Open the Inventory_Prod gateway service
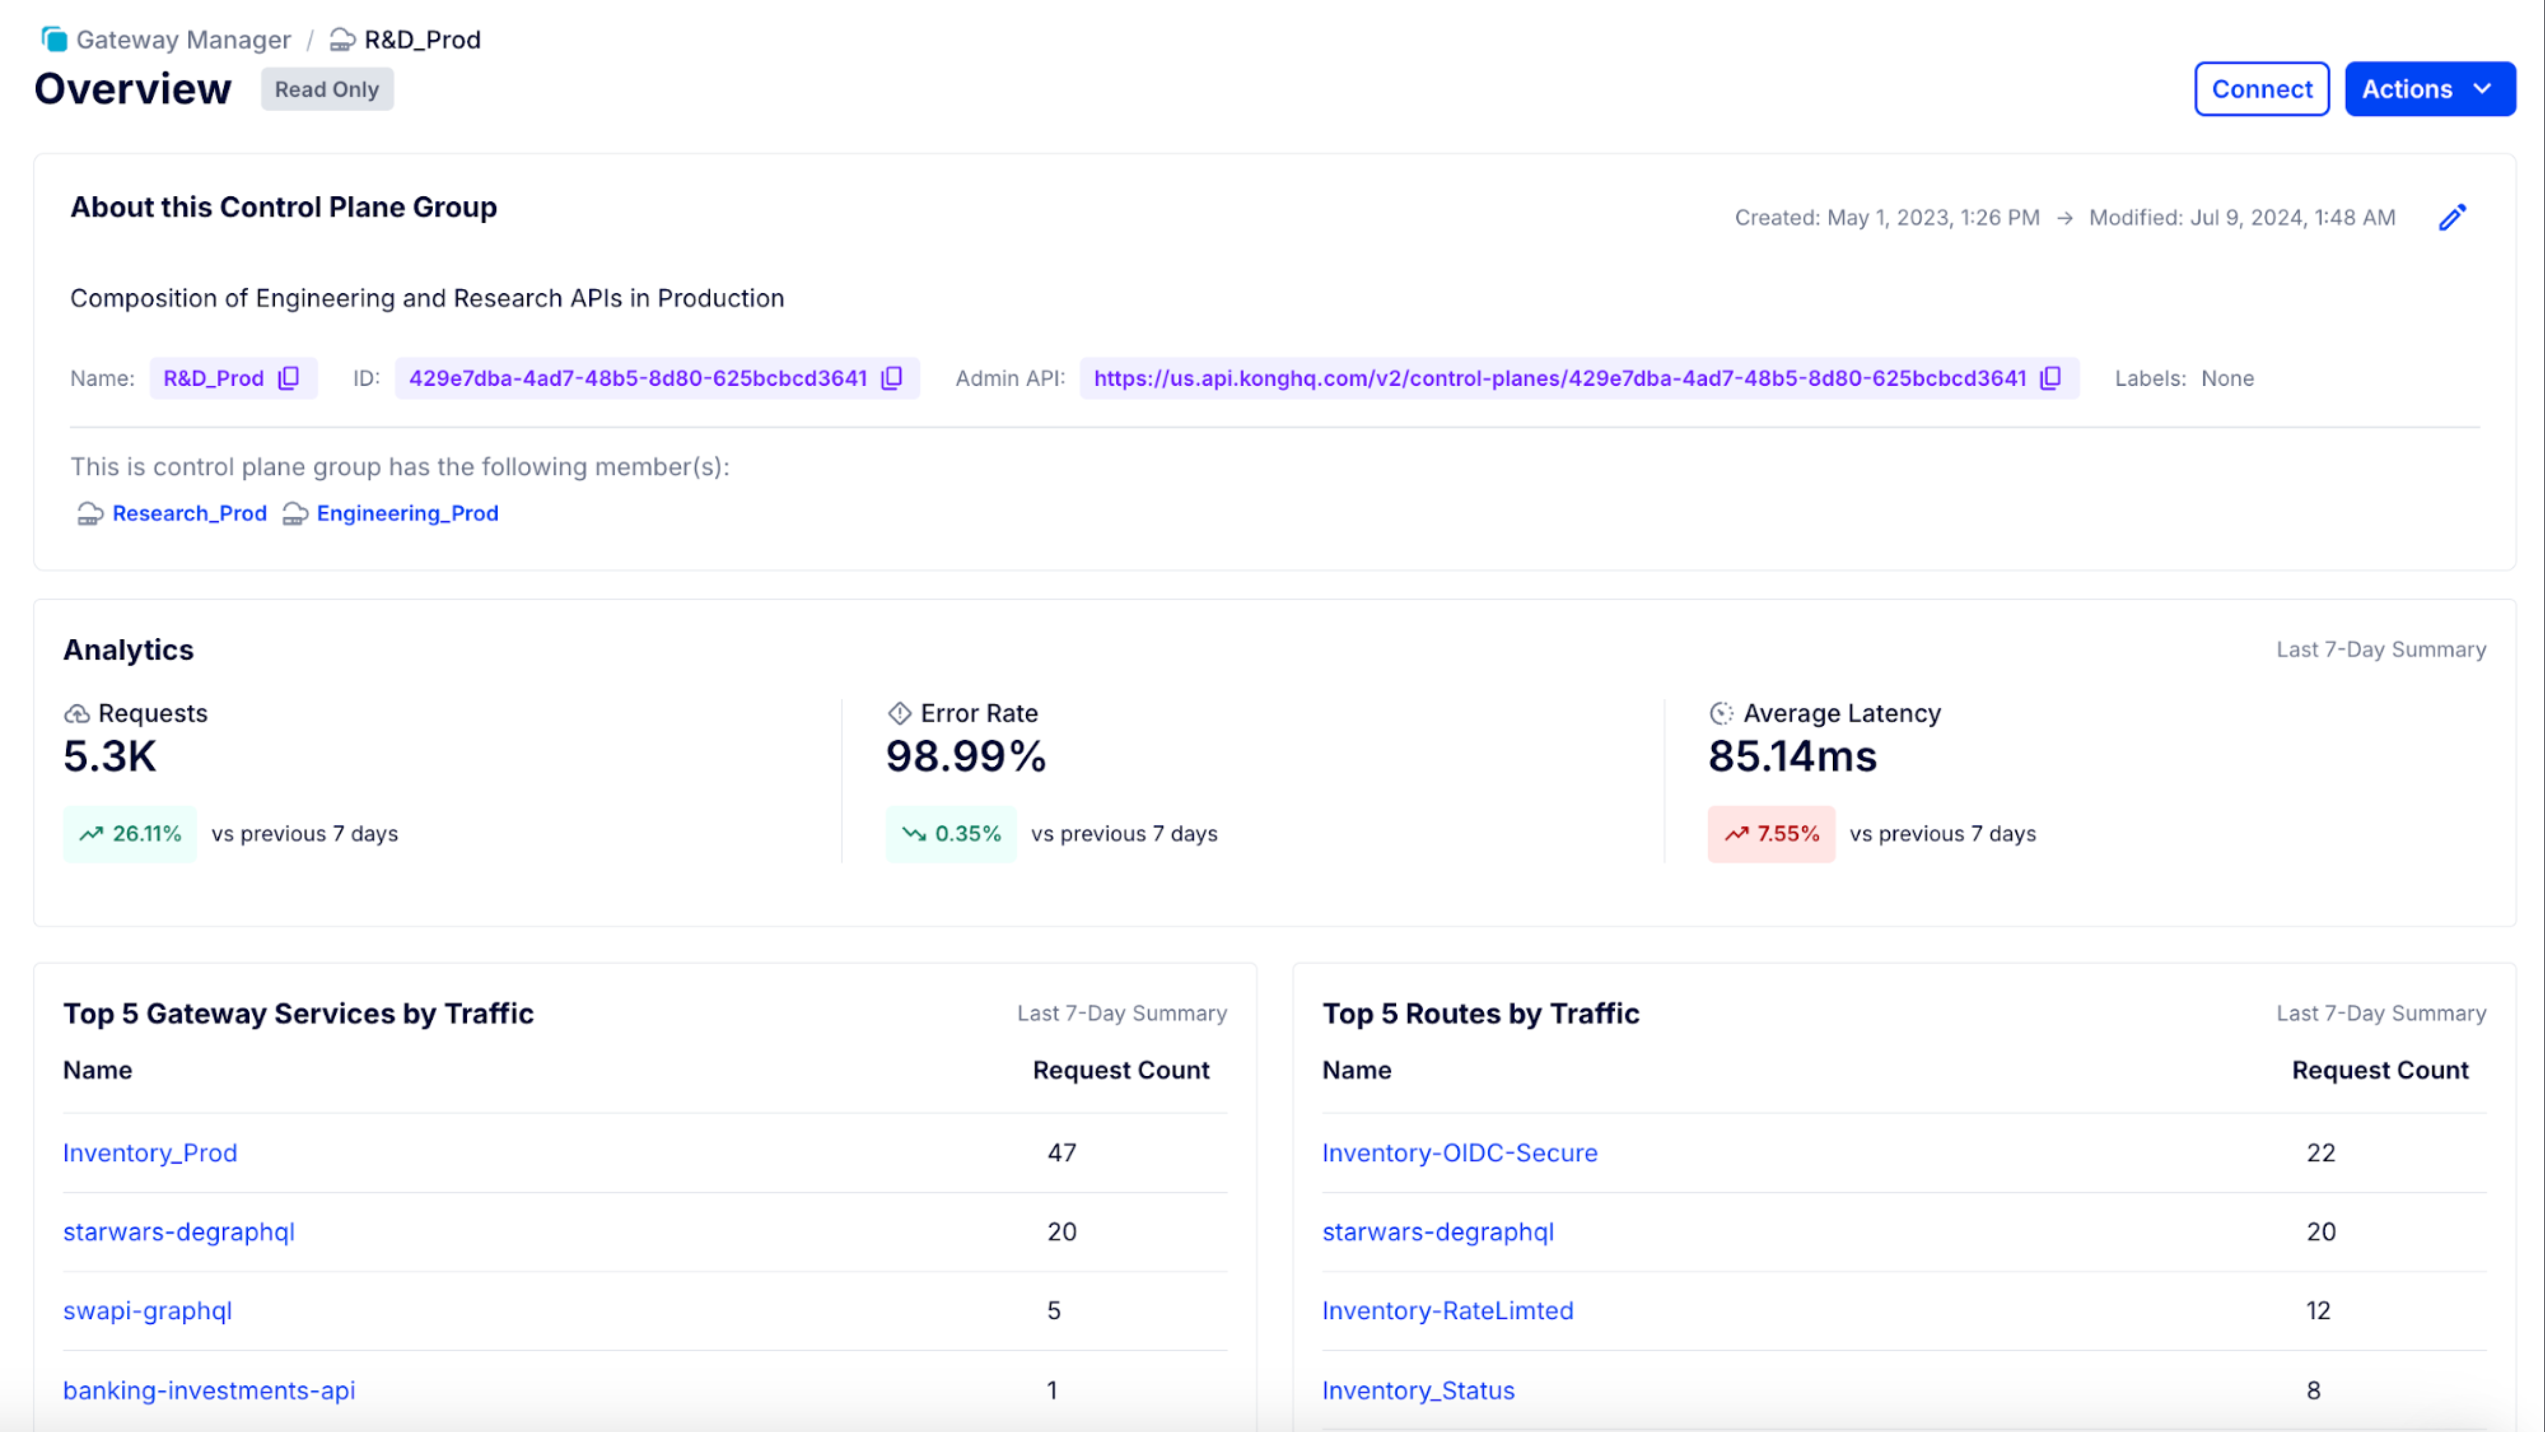Image resolution: width=2545 pixels, height=1432 pixels. [x=150, y=1152]
